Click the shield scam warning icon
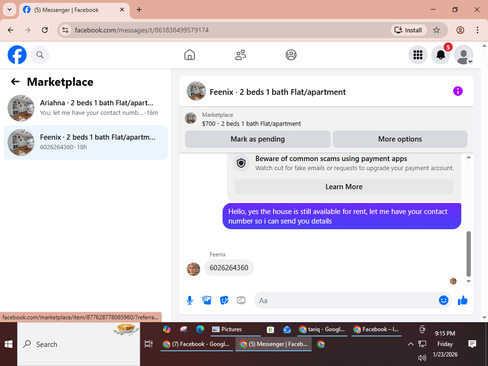 tap(241, 163)
